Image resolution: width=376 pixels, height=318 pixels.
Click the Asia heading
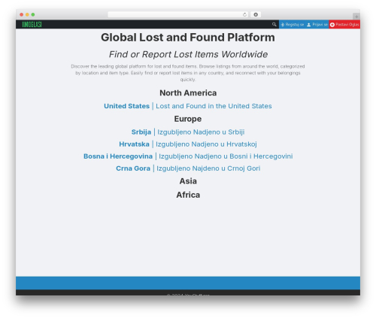tap(188, 181)
